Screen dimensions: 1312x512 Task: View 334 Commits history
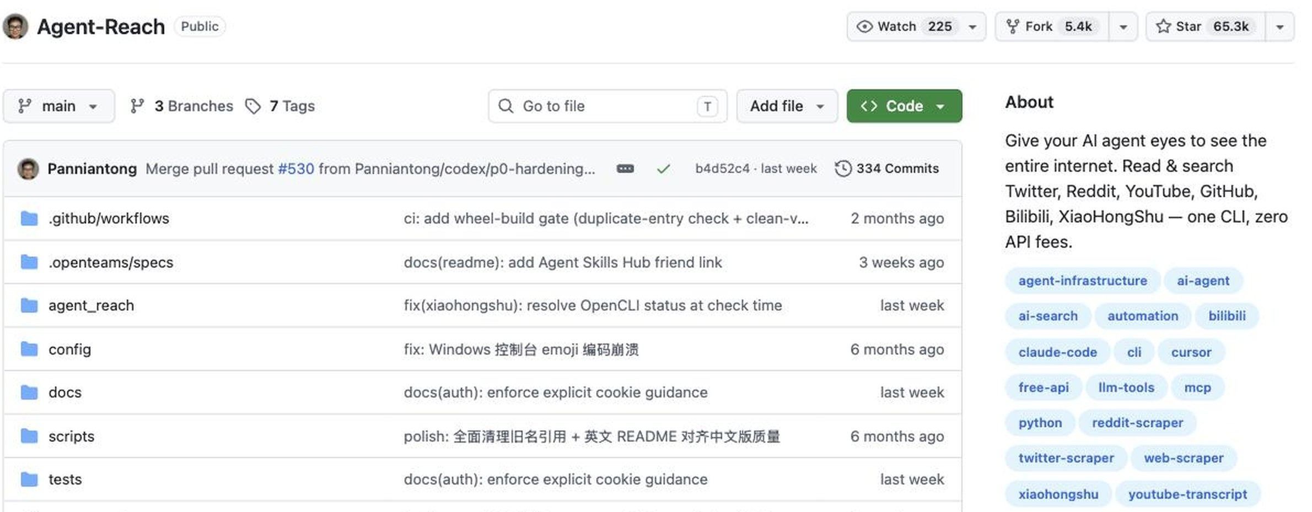[887, 168]
